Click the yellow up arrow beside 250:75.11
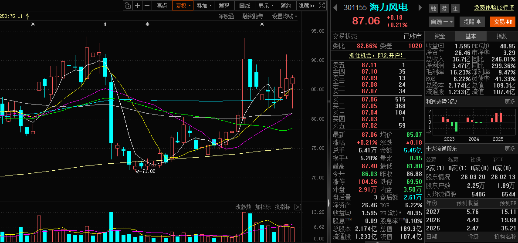Viewport: 518px width, 243px height. pos(27,16)
